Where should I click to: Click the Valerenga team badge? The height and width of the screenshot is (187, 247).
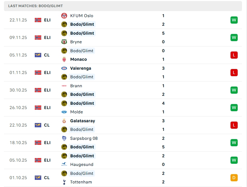coord(64,68)
